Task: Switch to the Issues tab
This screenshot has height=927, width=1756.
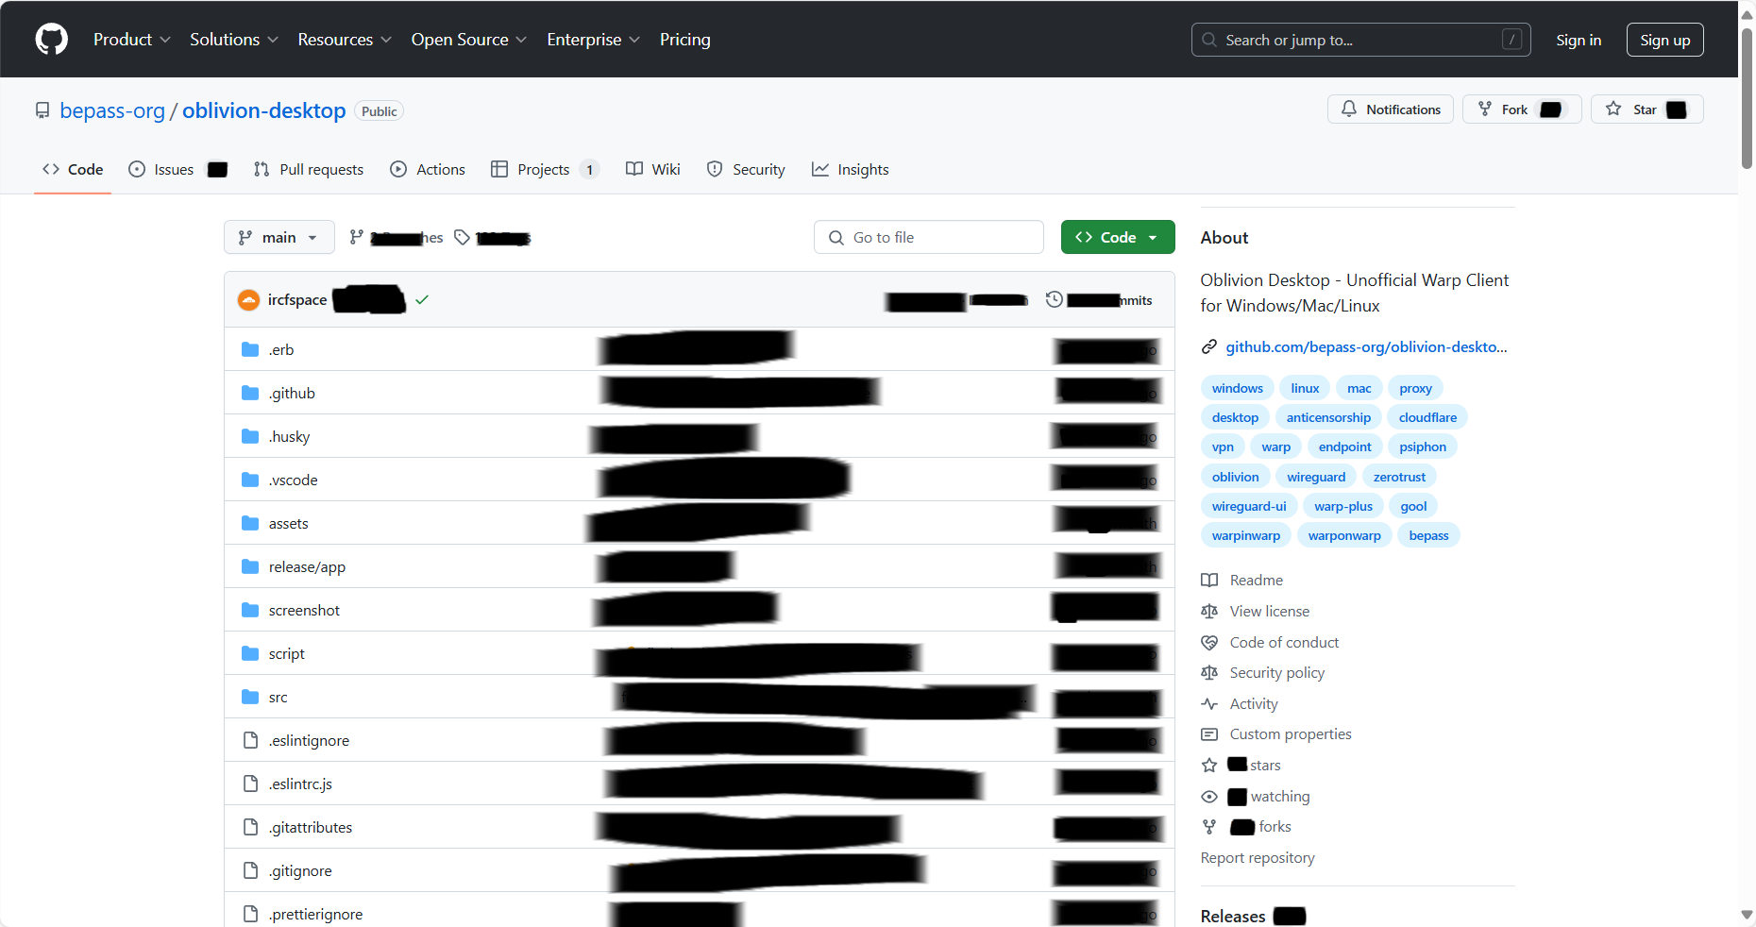Action: click(174, 170)
